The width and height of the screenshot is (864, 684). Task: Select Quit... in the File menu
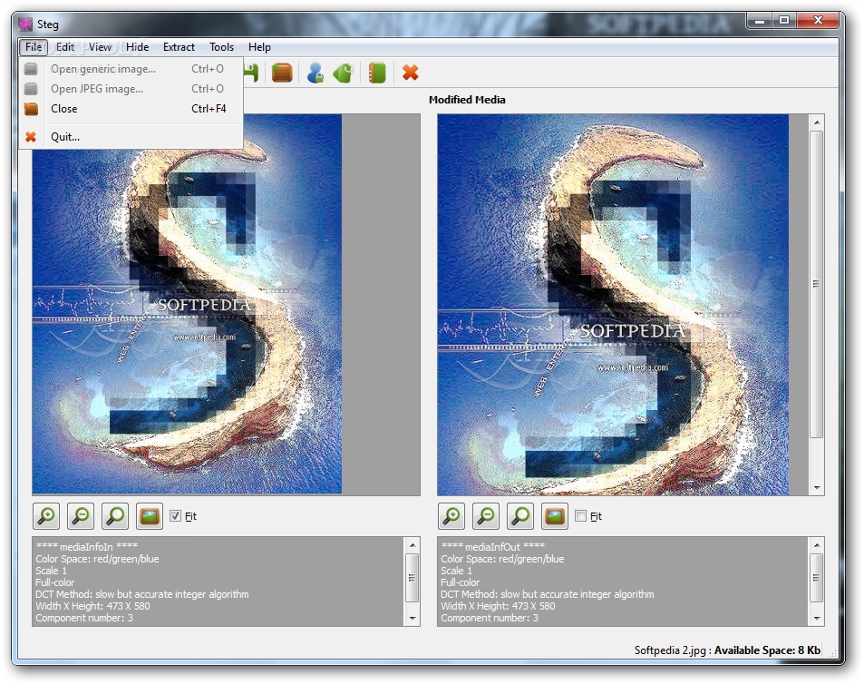point(131,137)
